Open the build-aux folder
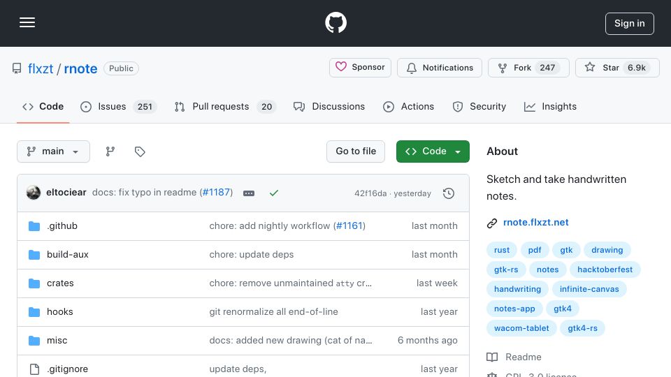The height and width of the screenshot is (377, 671). pyautogui.click(x=68, y=254)
